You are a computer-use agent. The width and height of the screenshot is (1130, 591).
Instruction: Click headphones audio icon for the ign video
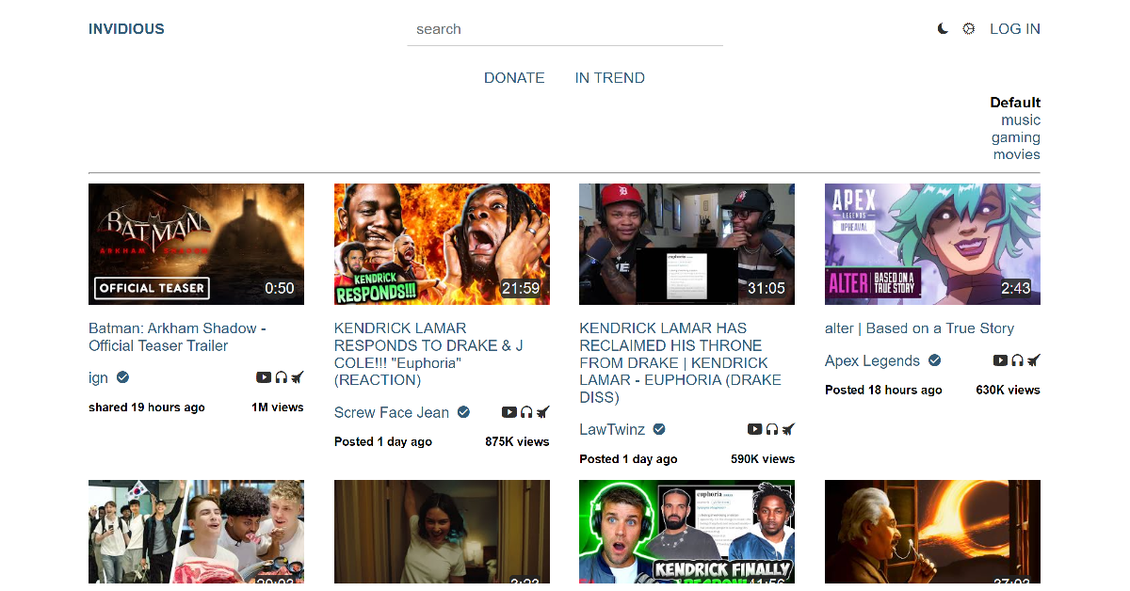(281, 377)
